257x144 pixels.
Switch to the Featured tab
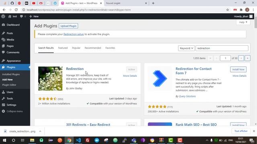click(63, 48)
